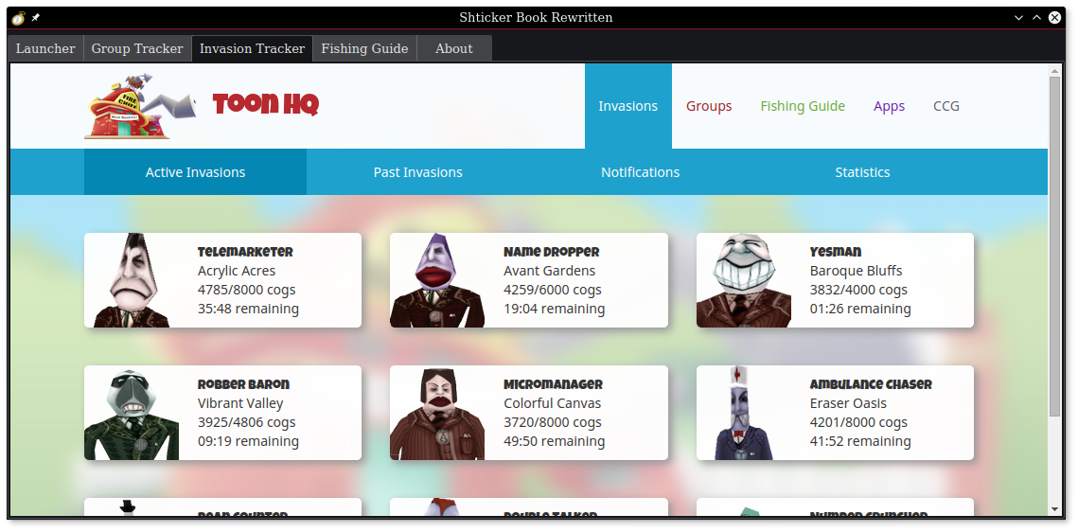Click the Toon HQ building logo
1078x532 pixels.
coord(141,107)
